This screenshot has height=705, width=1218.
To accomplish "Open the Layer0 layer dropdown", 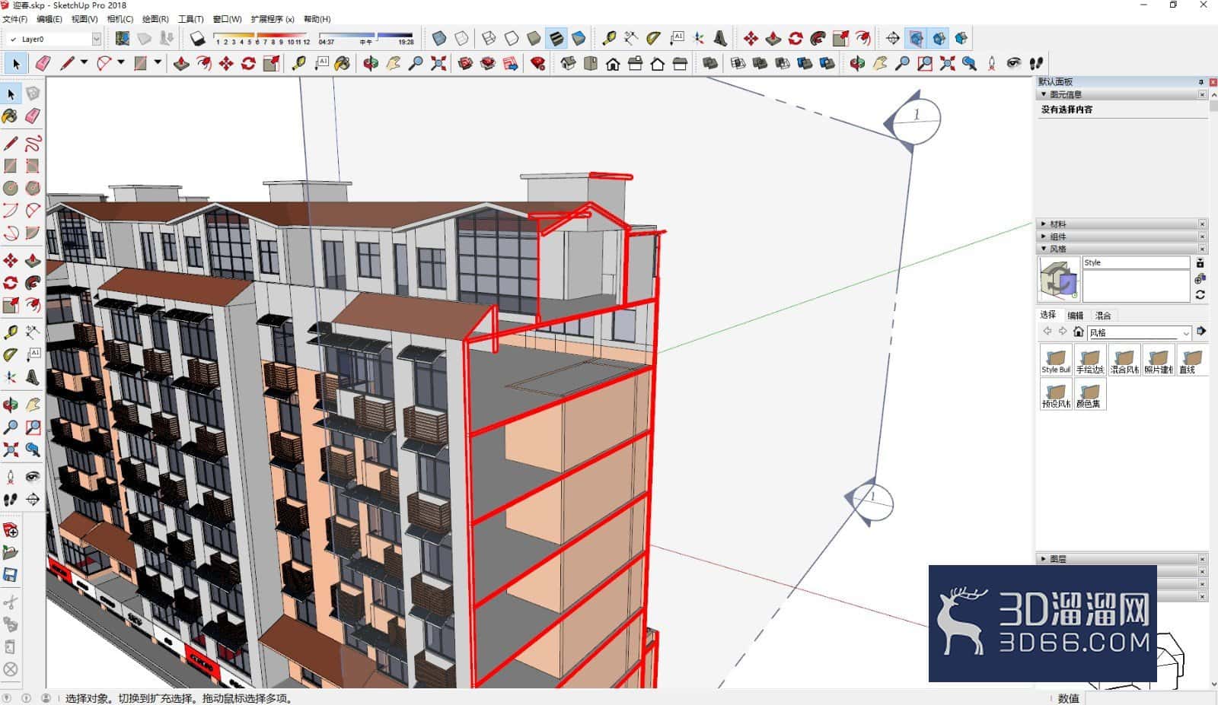I will (96, 39).
